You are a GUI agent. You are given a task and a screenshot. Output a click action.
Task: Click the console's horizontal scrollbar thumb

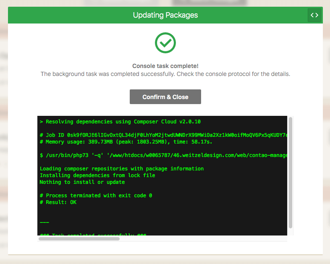point(79,239)
